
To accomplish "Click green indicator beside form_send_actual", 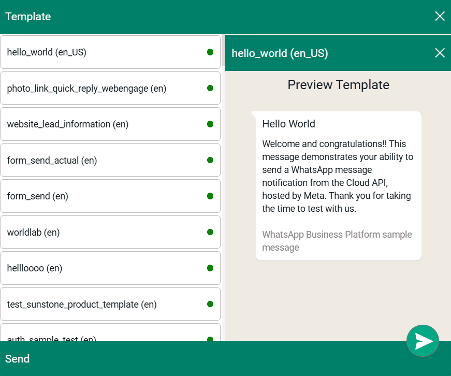I will point(210,160).
